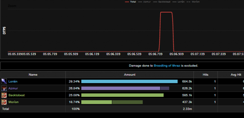Sort table by Name column header
This screenshot has width=244, height=118.
pyautogui.click(x=33, y=75)
